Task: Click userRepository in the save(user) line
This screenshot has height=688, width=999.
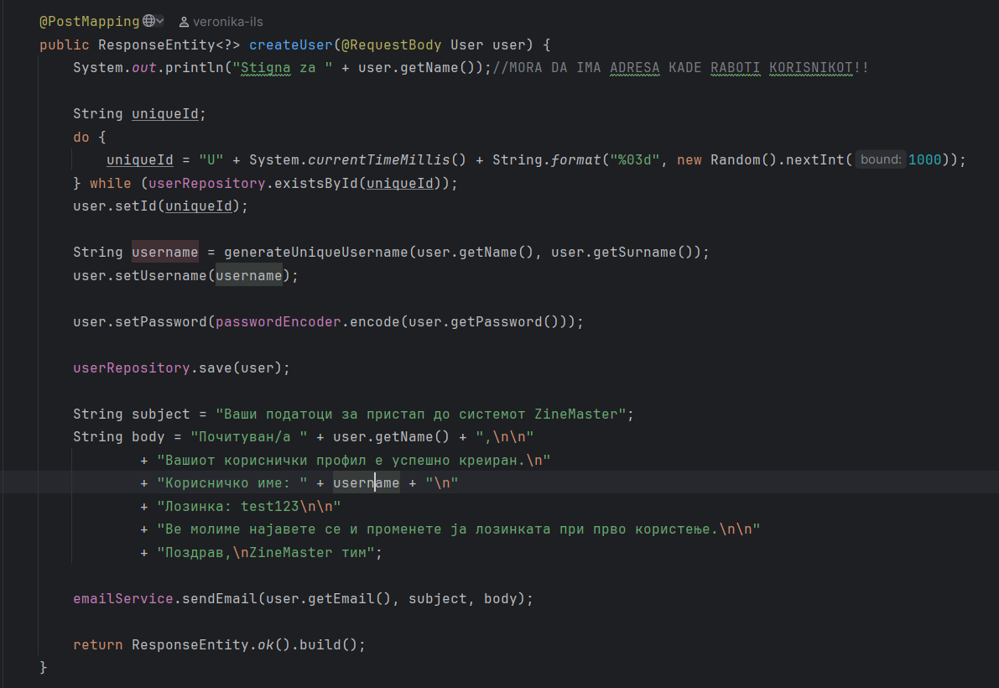Action: [x=132, y=367]
